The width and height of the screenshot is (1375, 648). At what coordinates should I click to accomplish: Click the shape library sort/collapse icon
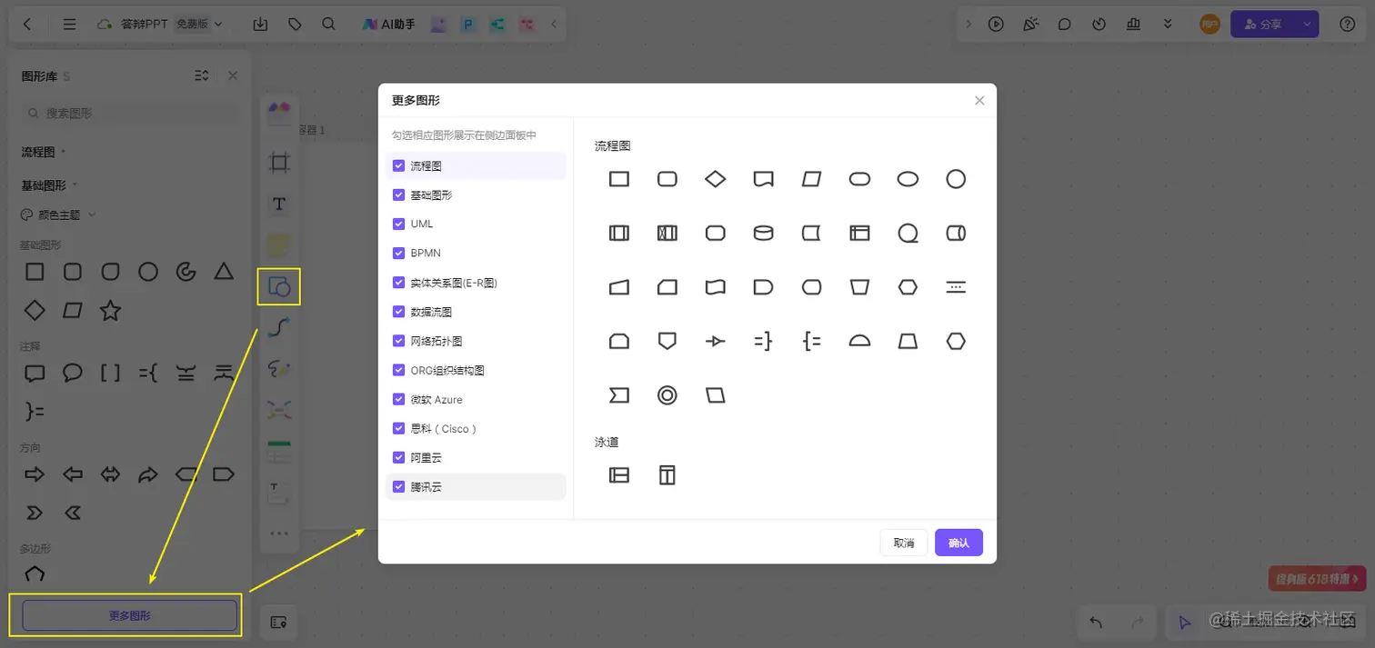tap(202, 75)
